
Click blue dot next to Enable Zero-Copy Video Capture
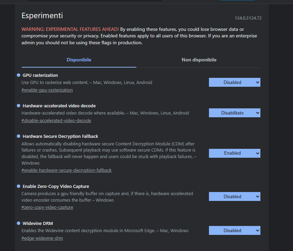click(19, 186)
